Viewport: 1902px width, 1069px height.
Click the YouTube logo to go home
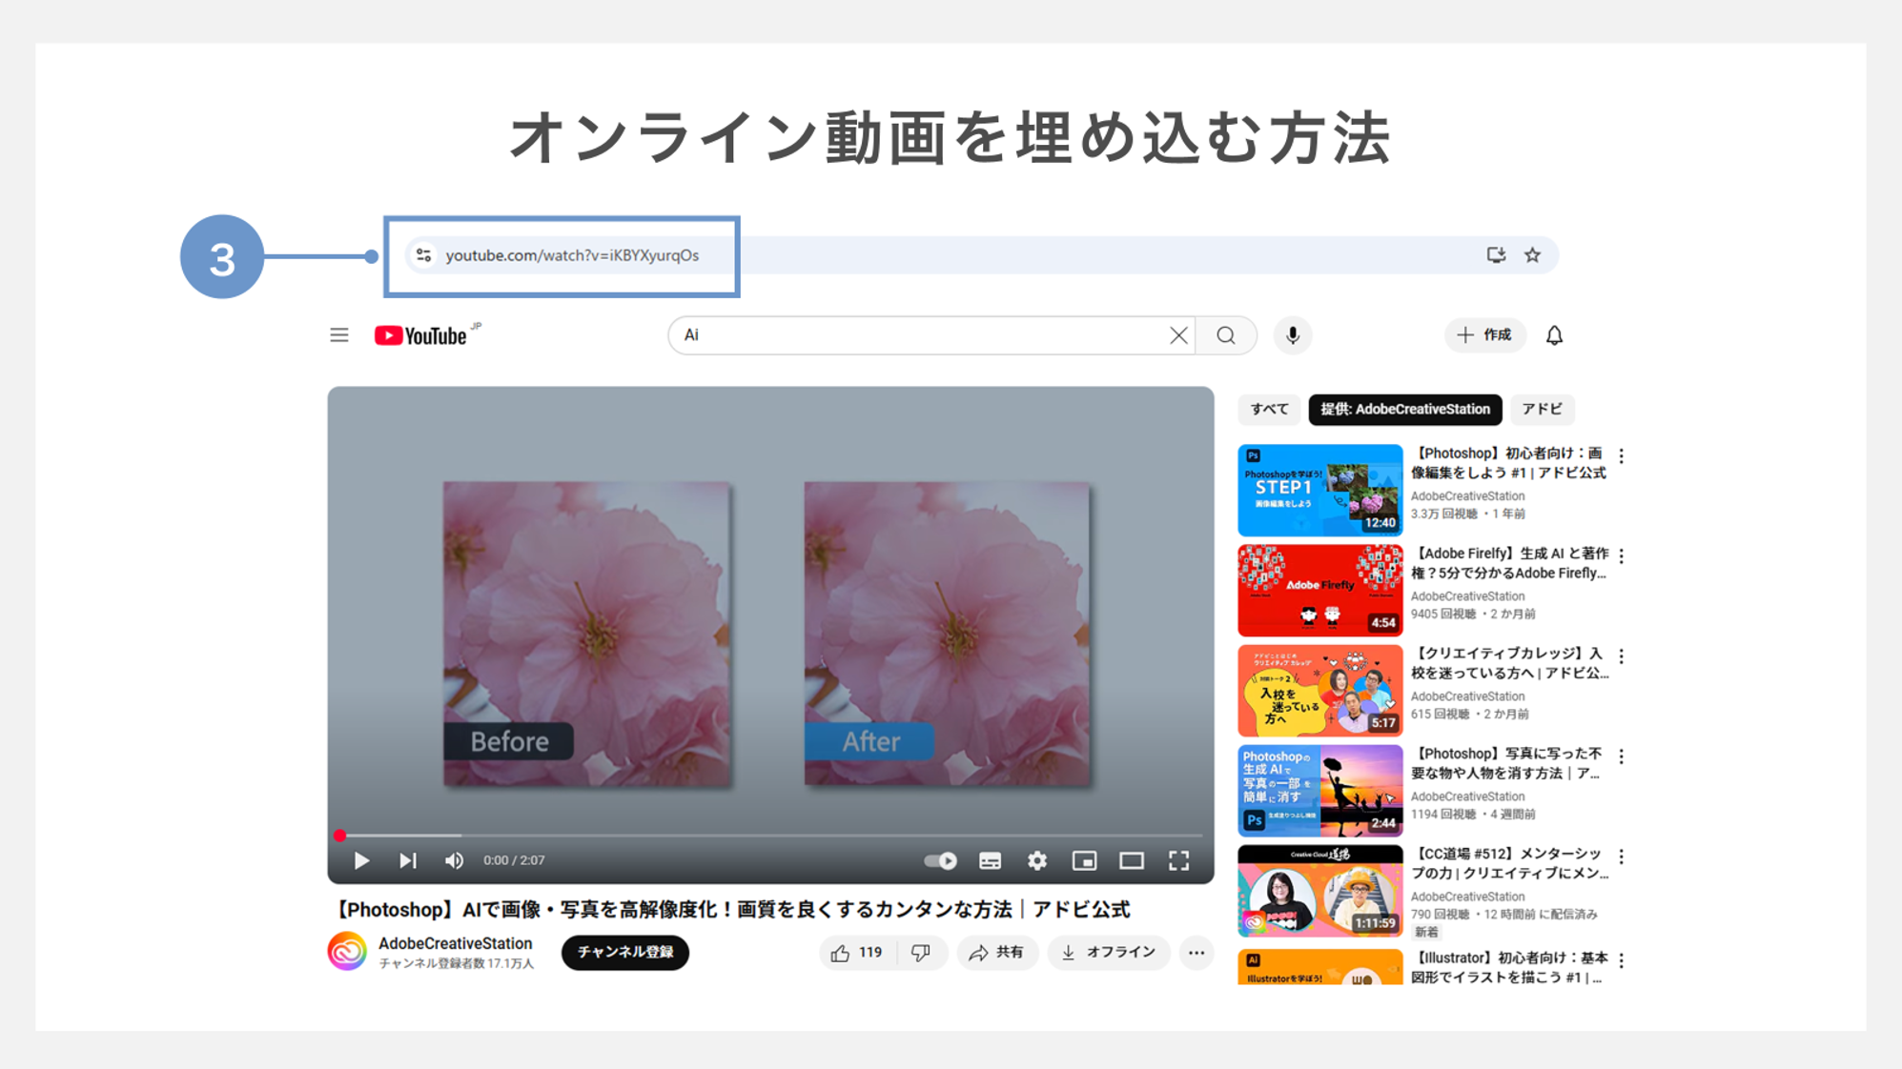click(420, 335)
